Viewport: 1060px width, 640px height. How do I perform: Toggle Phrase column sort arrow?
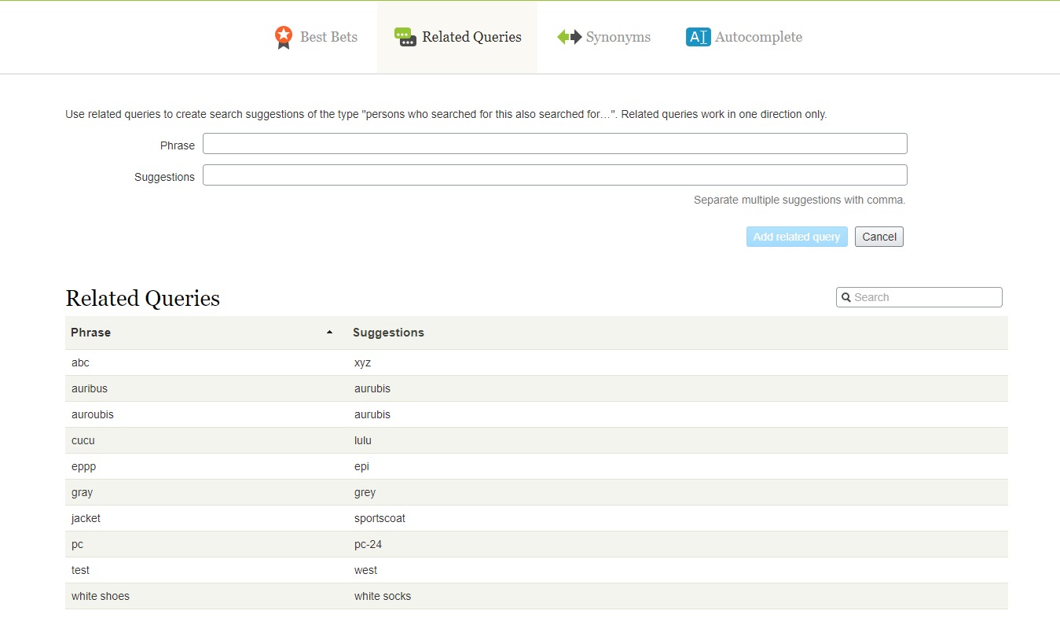point(329,333)
